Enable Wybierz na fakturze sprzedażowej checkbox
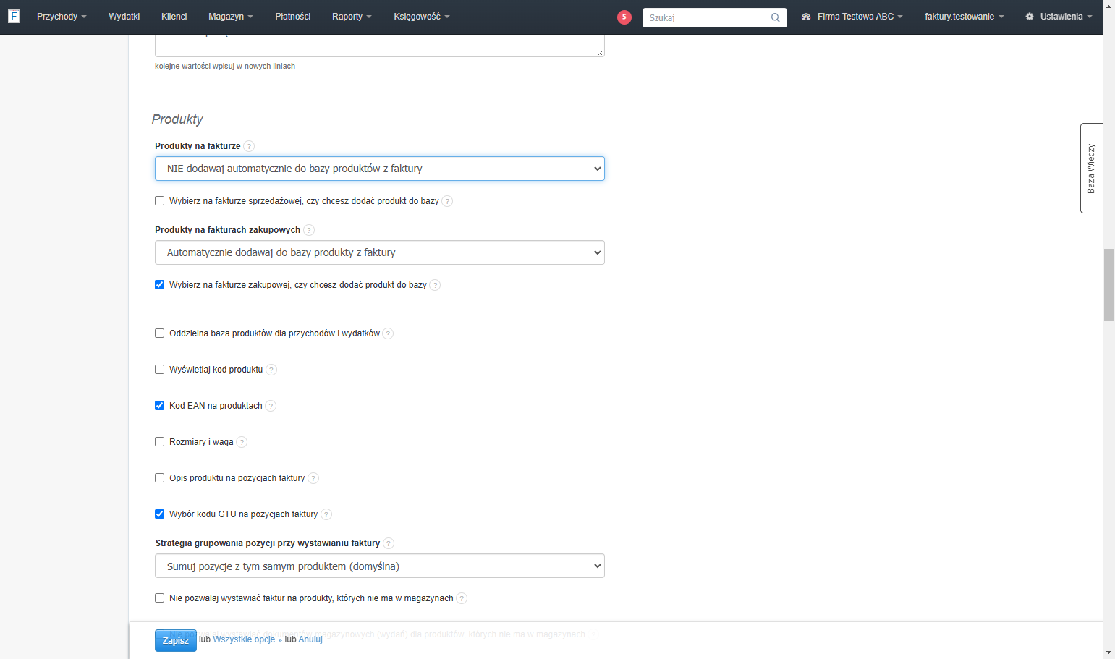This screenshot has width=1115, height=659. click(x=160, y=201)
